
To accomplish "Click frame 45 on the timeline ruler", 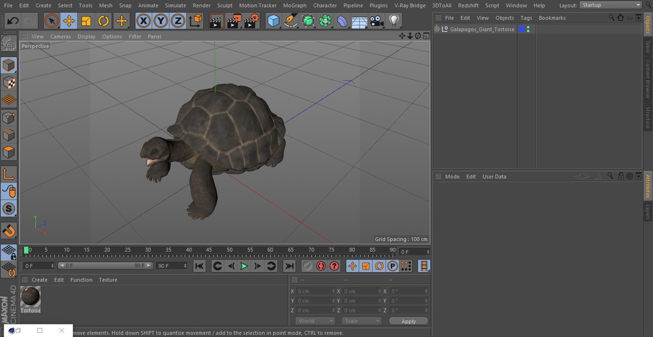I will point(209,250).
